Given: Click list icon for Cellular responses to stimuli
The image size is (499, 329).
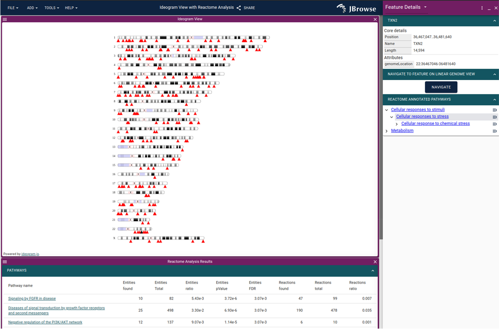Looking at the screenshot, I should point(495,110).
